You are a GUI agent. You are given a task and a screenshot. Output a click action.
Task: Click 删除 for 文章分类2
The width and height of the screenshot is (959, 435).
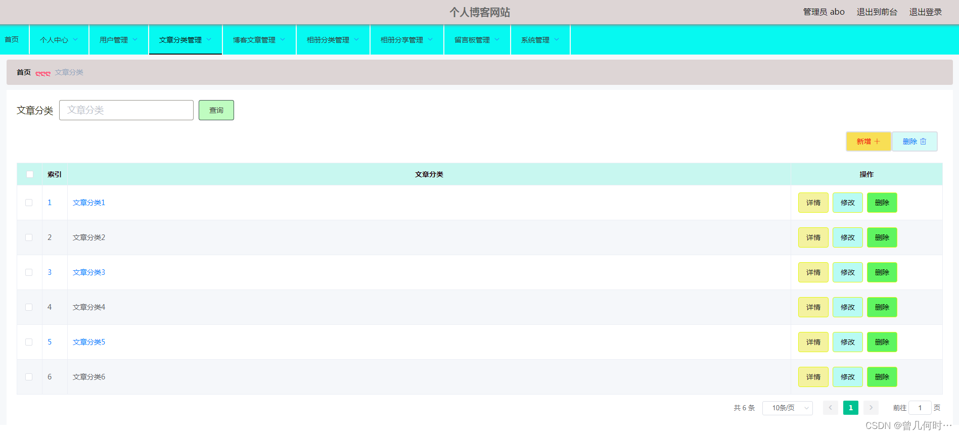coord(882,237)
